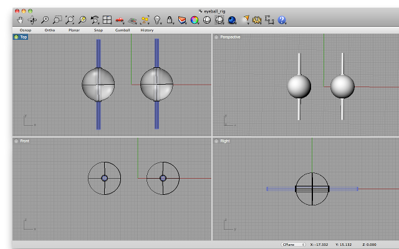Toggle History recording
399x249 pixels.
point(147,30)
